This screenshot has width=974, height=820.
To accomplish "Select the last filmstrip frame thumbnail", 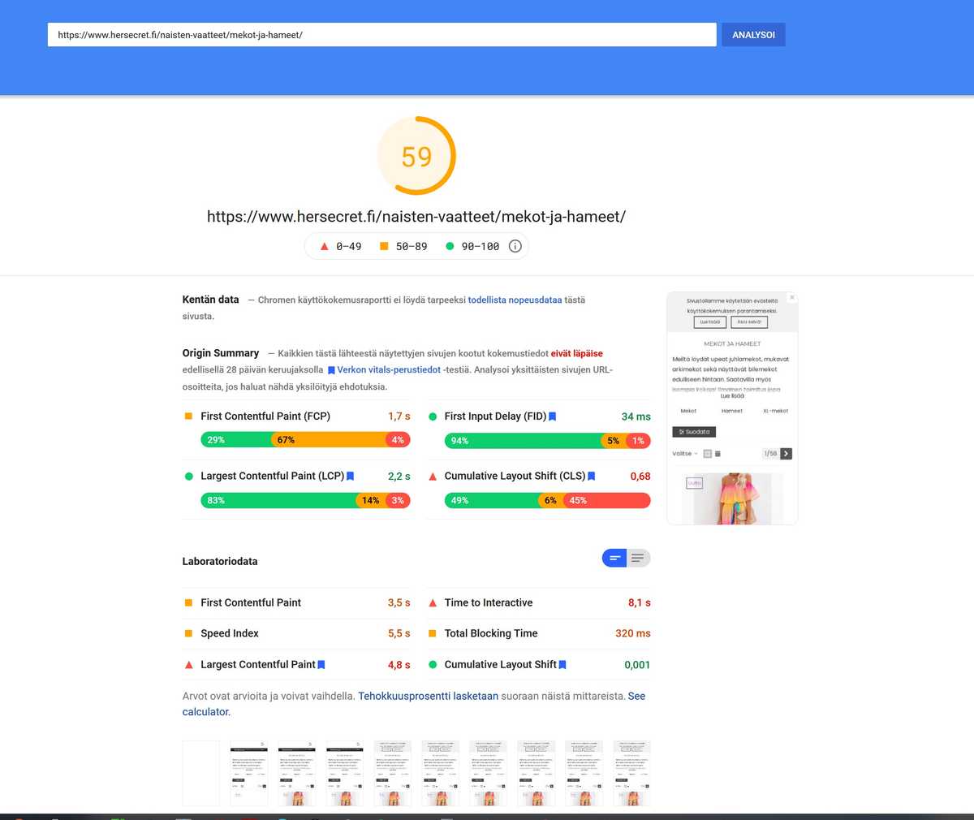I will click(x=631, y=773).
